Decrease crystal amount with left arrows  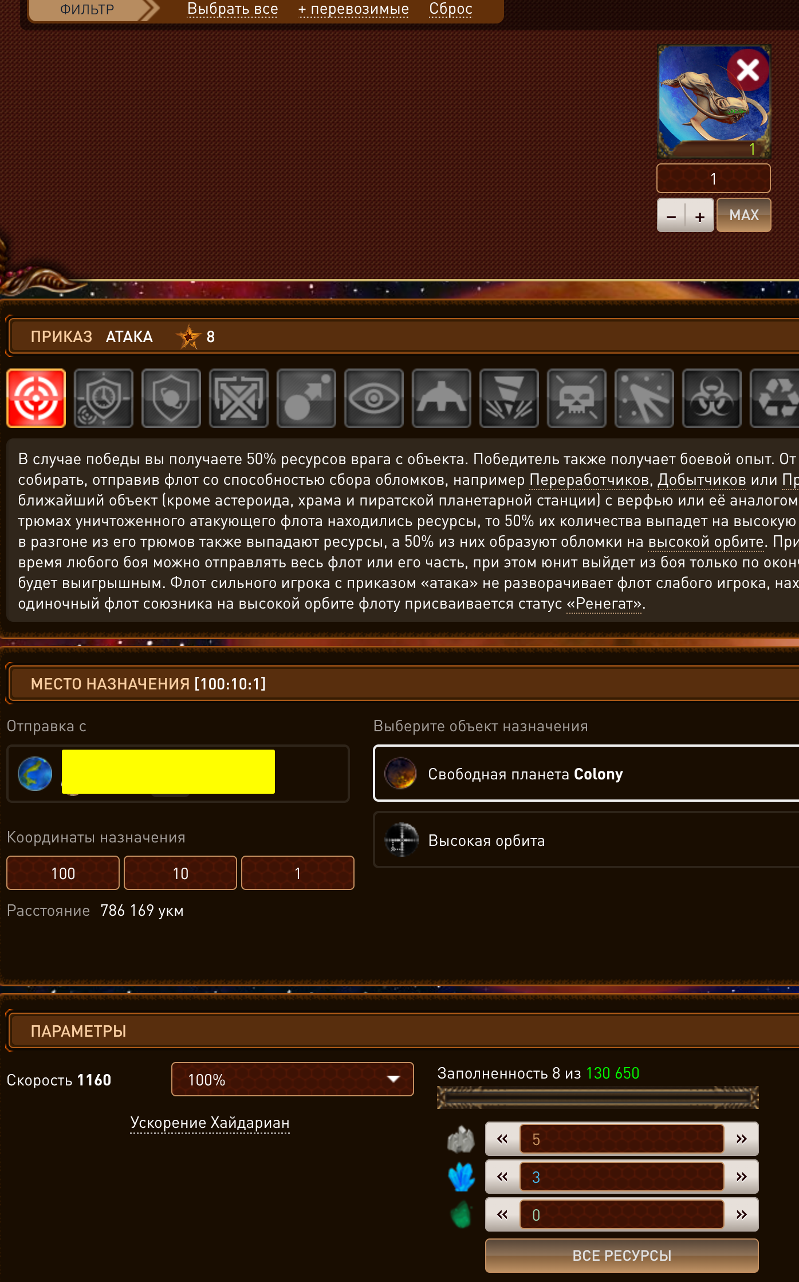502,1177
